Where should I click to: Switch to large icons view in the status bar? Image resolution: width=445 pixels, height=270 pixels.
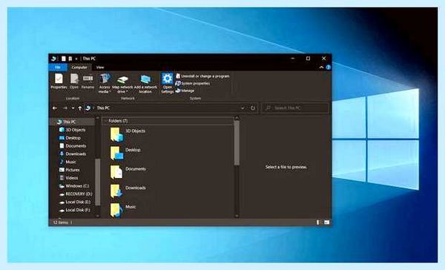[326, 223]
